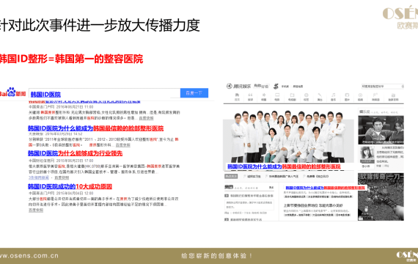
Task: Click the Baidu News logo
Action: click(12, 92)
